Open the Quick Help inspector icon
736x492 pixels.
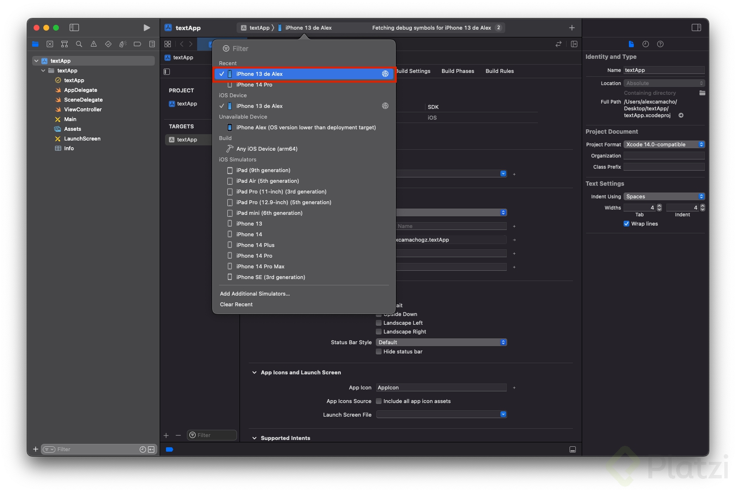pos(660,44)
